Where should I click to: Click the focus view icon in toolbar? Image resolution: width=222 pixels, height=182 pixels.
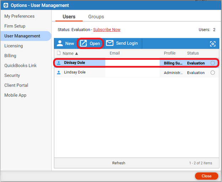(212, 44)
